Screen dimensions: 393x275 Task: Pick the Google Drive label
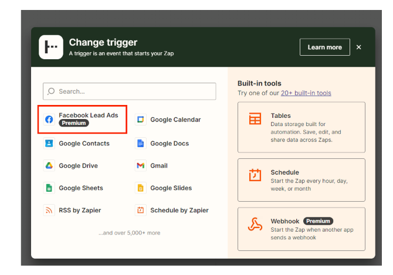pyautogui.click(x=78, y=166)
